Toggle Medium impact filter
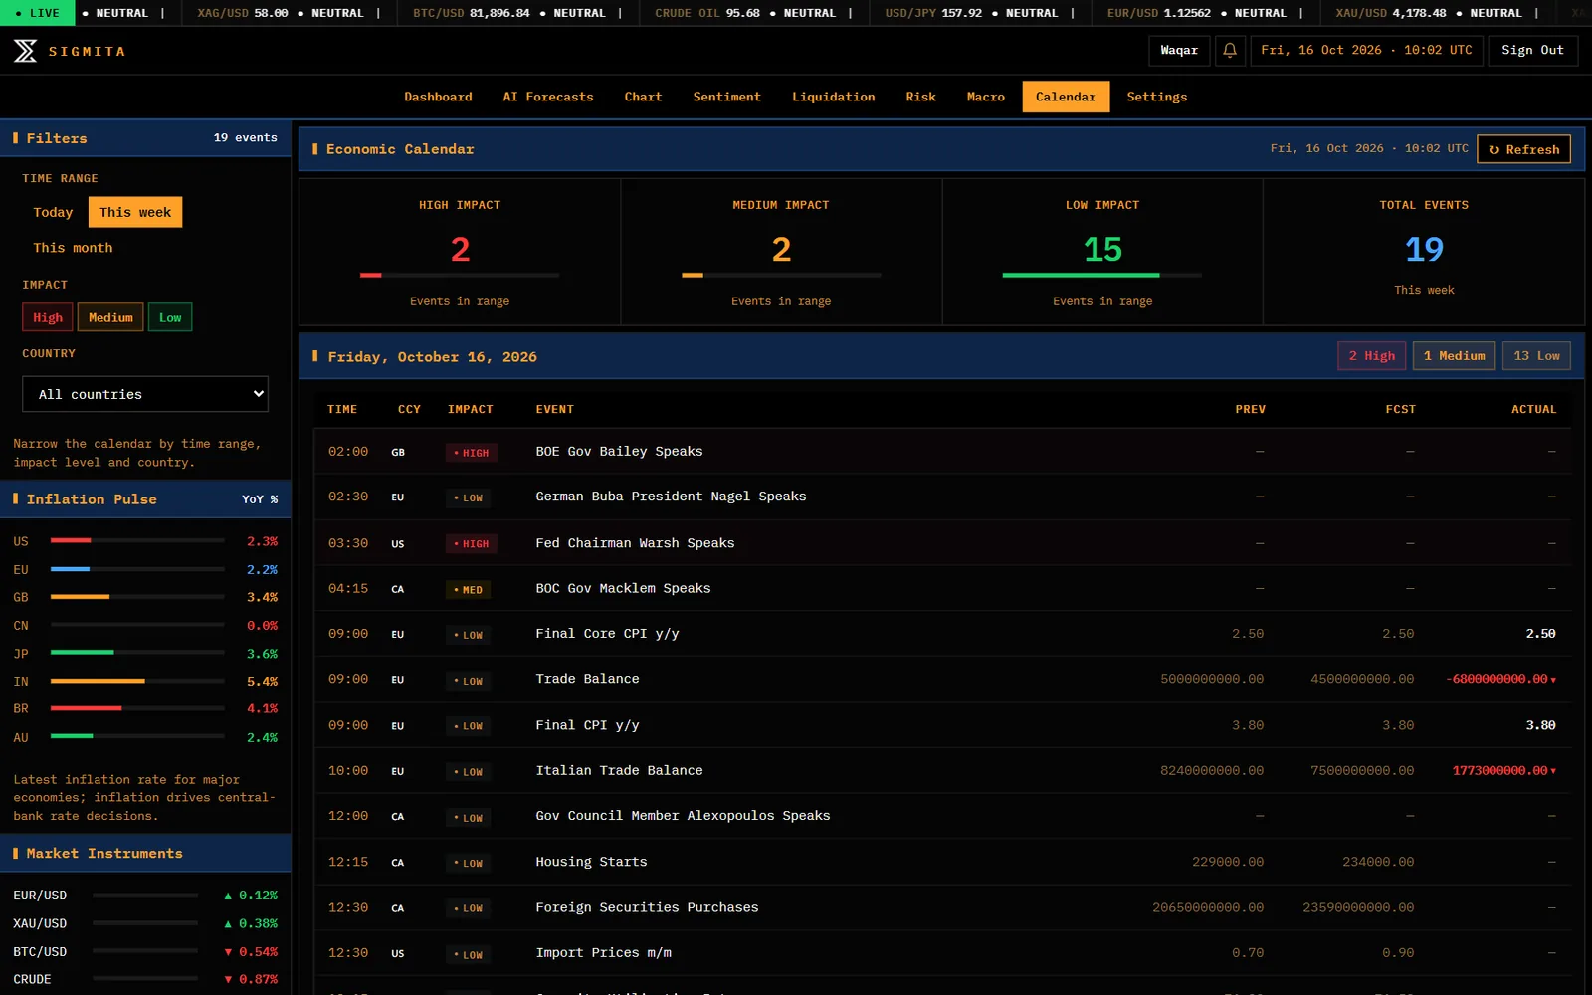The width and height of the screenshot is (1592, 995). (x=110, y=317)
